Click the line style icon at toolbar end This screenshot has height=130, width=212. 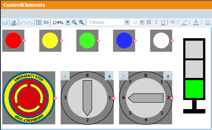[x=207, y=22]
